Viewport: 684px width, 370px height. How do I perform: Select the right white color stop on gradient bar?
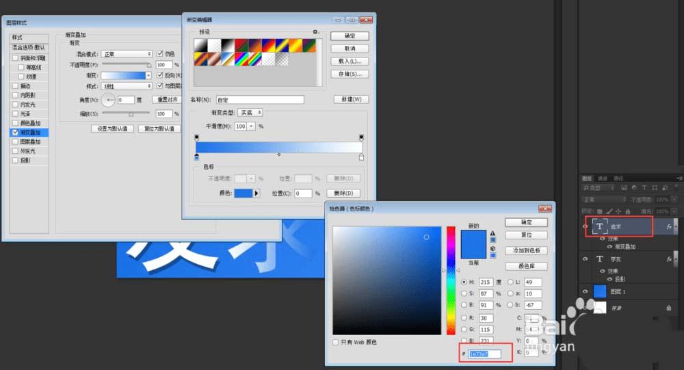point(361,157)
